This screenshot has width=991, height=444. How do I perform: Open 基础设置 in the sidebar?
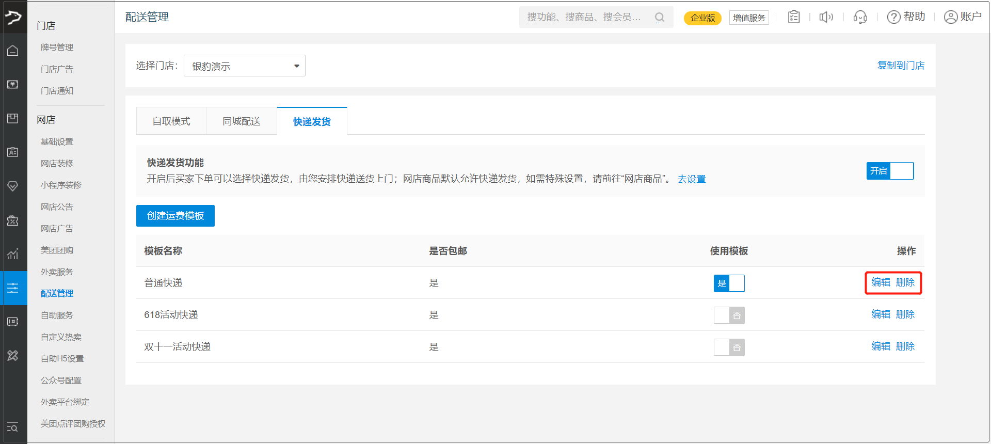point(57,141)
